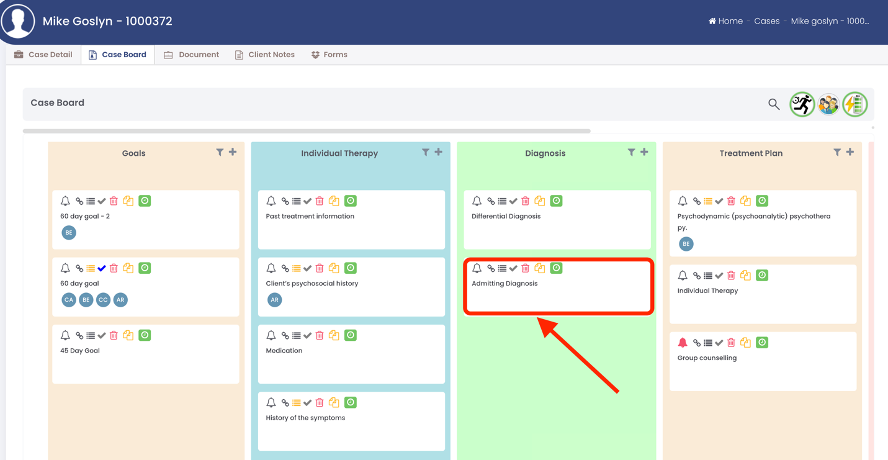This screenshot has height=460, width=888.
Task: Toggle checkmark on Individual Therapy treatment card
Action: coord(719,276)
